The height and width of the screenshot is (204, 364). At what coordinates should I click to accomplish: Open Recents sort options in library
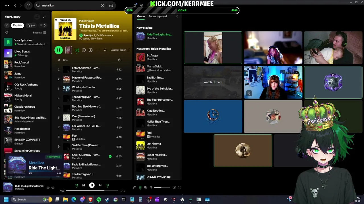(39, 33)
